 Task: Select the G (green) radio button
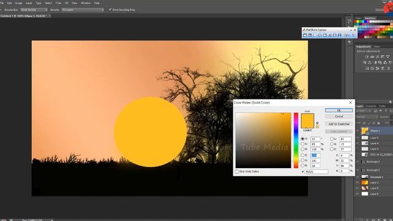coord(303,160)
